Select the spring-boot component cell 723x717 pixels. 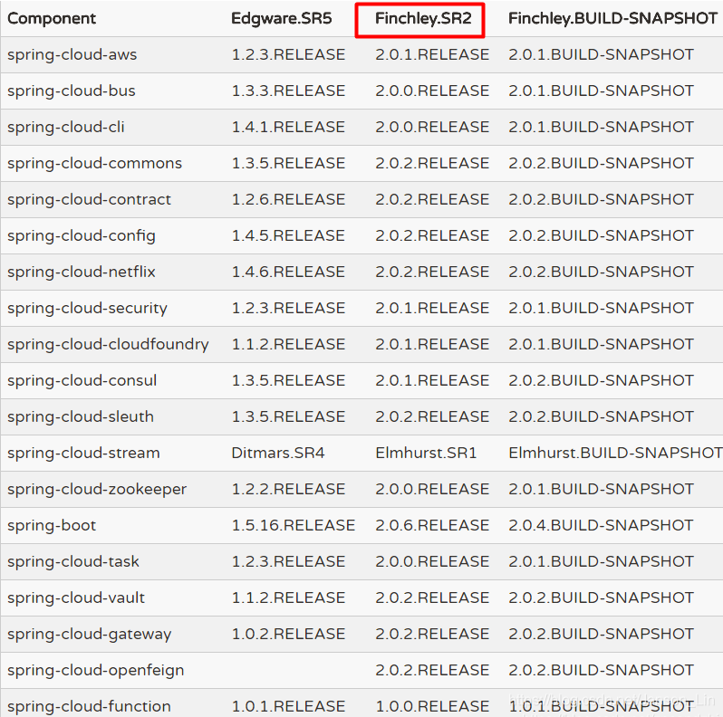click(x=52, y=525)
